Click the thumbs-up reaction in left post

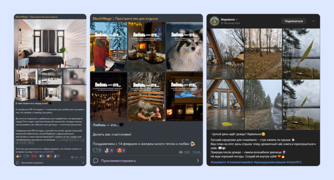(18, 156)
